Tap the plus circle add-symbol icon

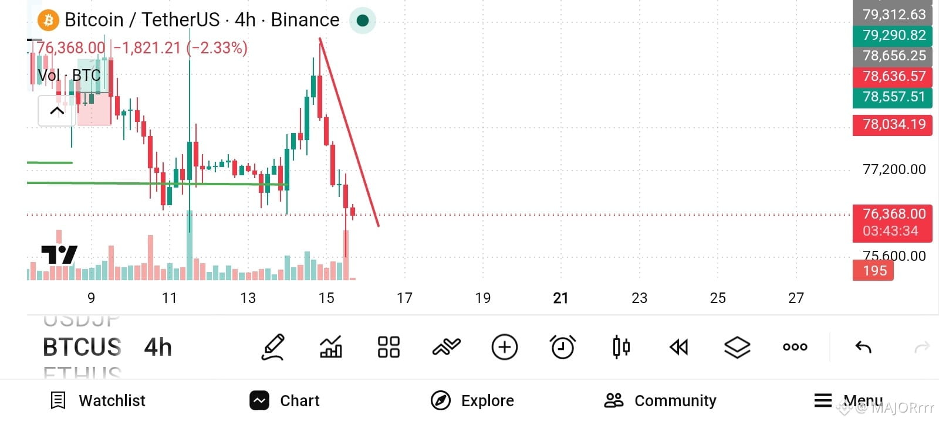click(x=505, y=347)
